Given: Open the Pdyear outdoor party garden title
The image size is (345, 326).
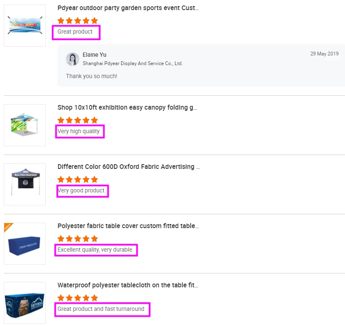Looking at the screenshot, I should (x=128, y=8).
